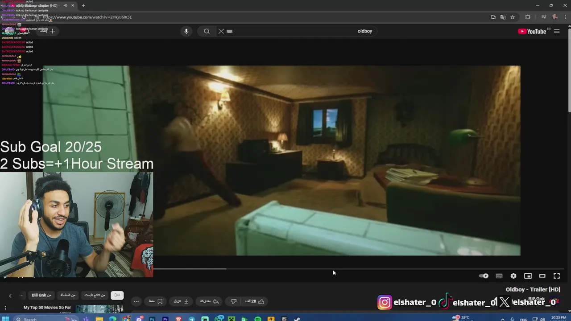Open the browser extensions puzzle icon
571x321 pixels.
point(528,17)
